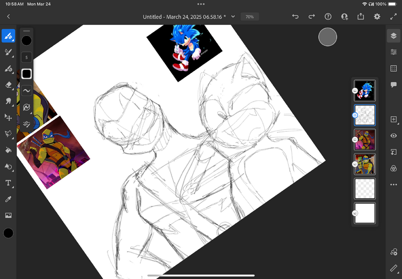Select the empty transparent layer thumbnail
Viewport: 402px width, 279px height.
[365, 189]
